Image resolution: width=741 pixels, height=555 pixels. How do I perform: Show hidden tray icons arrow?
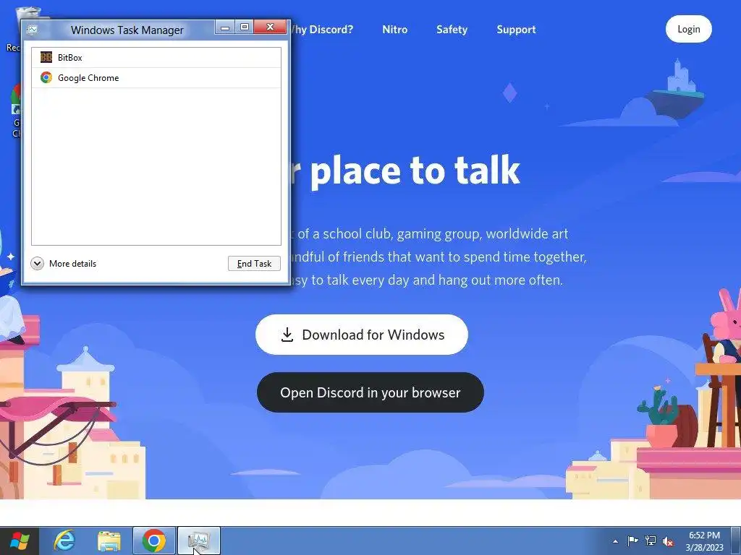click(615, 541)
